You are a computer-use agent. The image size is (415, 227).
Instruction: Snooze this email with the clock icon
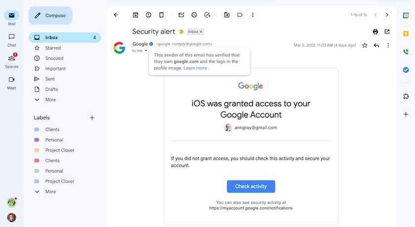[x=194, y=15]
